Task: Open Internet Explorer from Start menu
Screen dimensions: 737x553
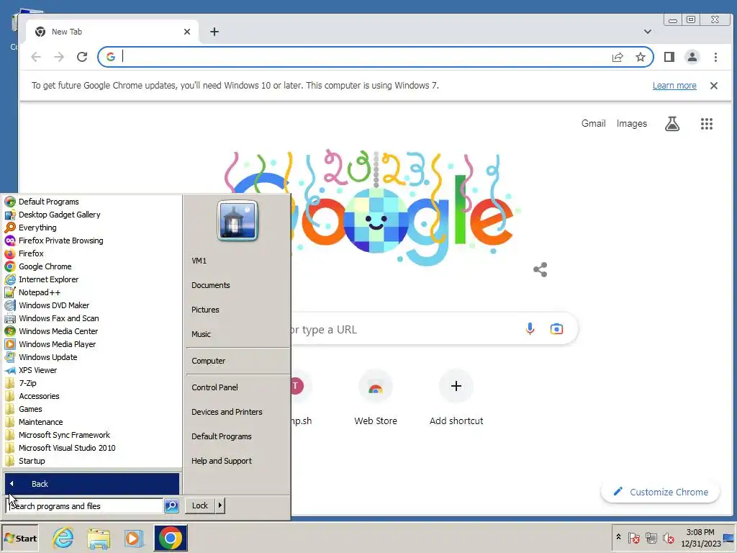Action: 48,279
